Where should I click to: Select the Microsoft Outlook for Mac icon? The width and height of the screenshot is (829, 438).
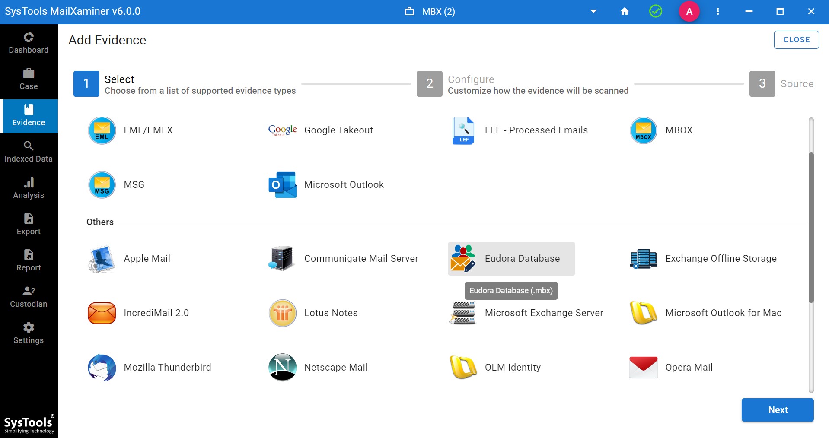[x=644, y=313]
